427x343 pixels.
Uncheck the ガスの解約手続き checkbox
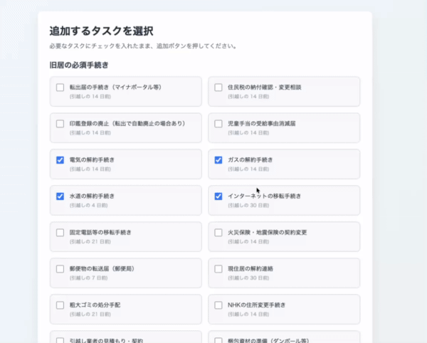[x=218, y=160]
